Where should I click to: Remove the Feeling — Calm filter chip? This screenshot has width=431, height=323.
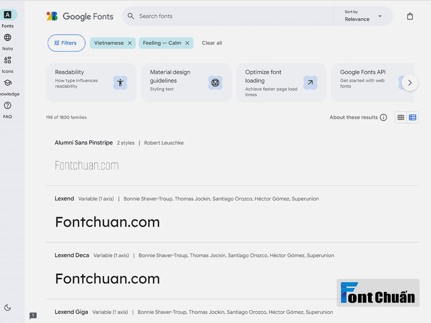pyautogui.click(x=187, y=43)
